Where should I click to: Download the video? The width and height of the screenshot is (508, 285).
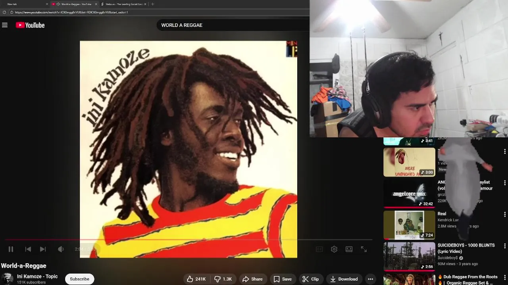coord(344,279)
